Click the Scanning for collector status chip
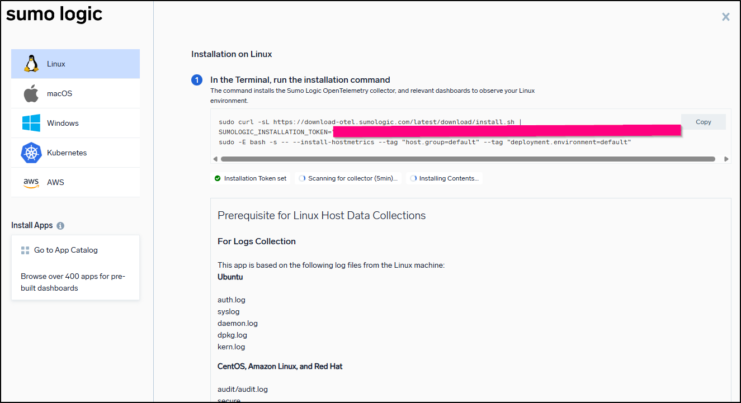This screenshot has width=741, height=403. pos(348,178)
